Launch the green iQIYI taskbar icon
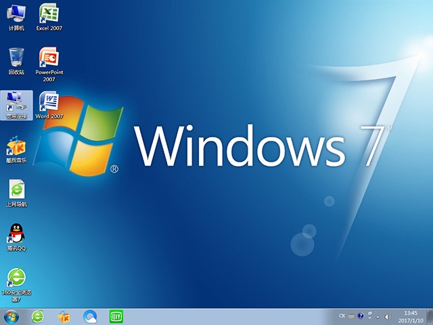The image size is (433, 325). point(116,317)
